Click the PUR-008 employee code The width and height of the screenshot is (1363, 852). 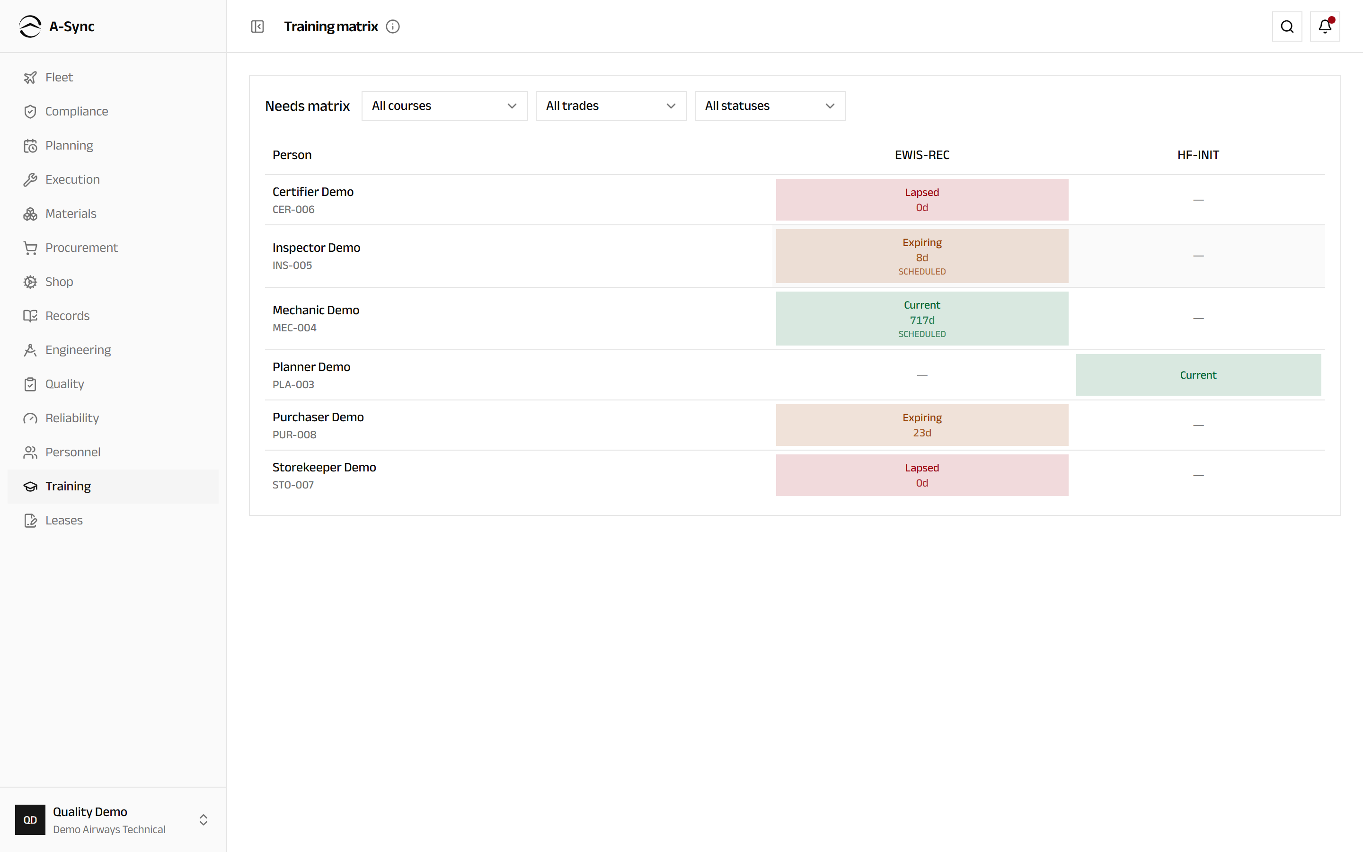tap(294, 435)
